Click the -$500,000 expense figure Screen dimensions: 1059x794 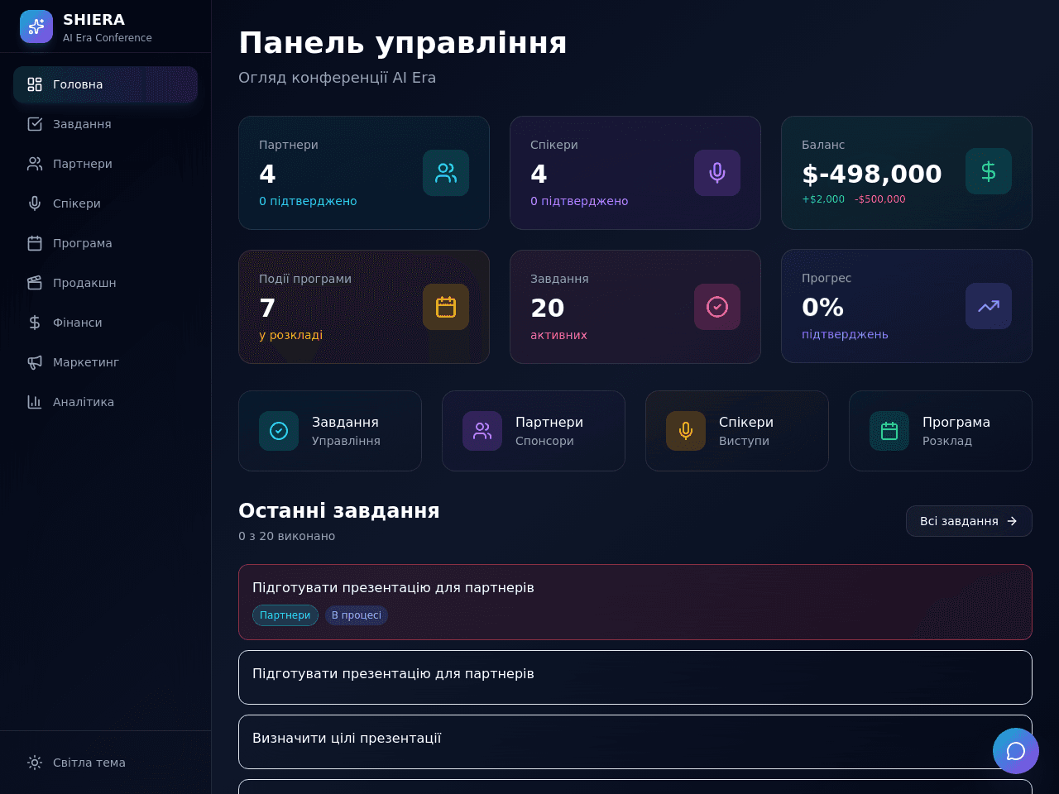tap(880, 199)
